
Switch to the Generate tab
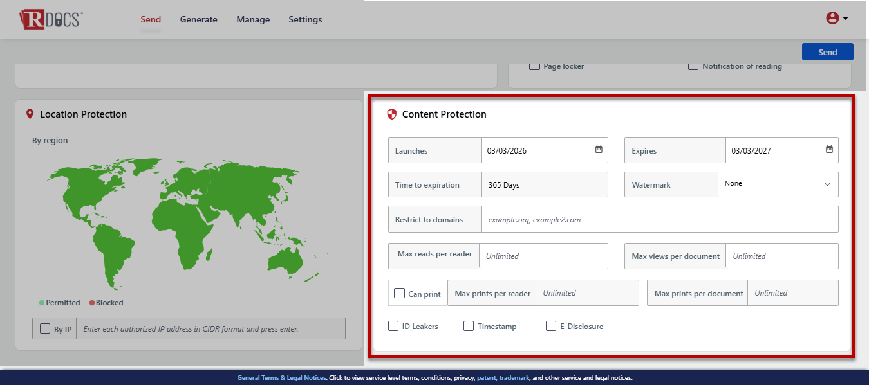click(x=198, y=19)
